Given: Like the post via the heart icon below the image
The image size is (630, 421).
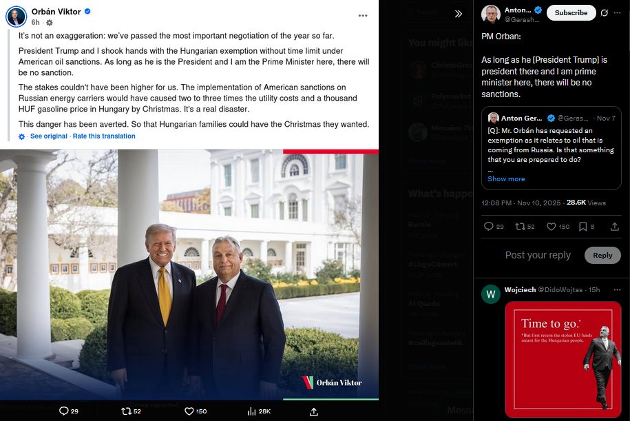Looking at the screenshot, I should pos(189,411).
